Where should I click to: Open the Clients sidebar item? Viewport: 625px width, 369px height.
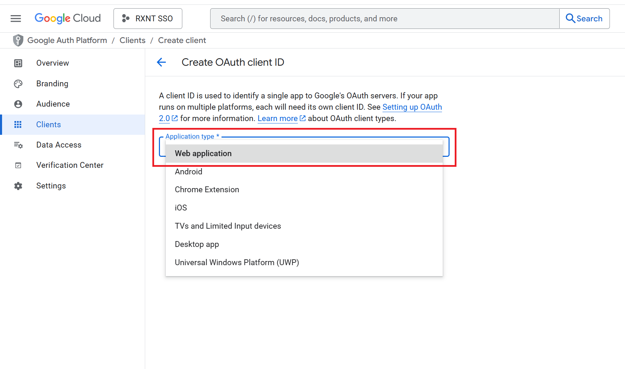point(49,124)
